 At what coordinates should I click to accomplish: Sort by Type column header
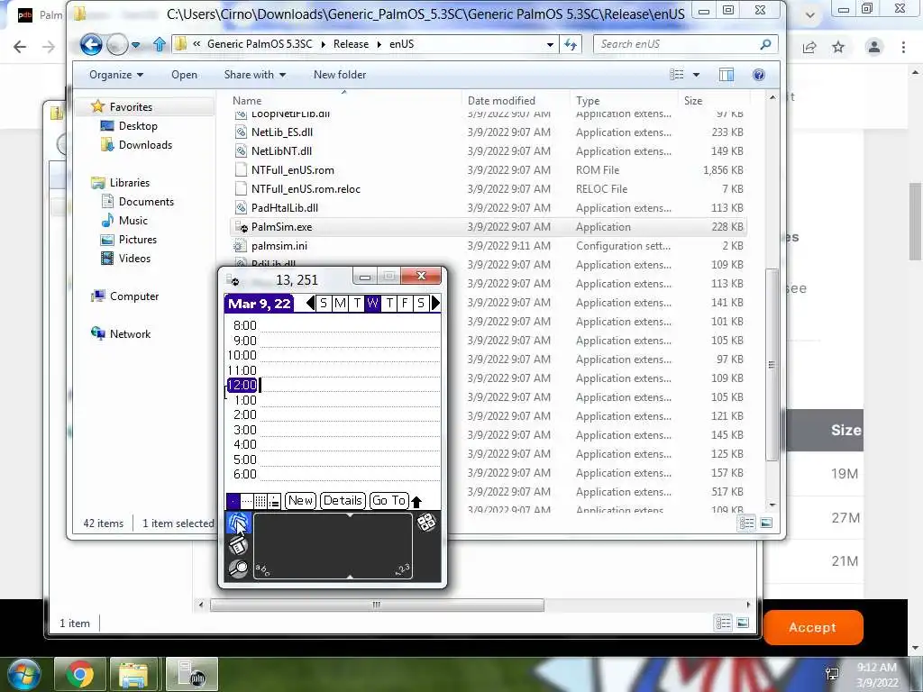tap(588, 101)
